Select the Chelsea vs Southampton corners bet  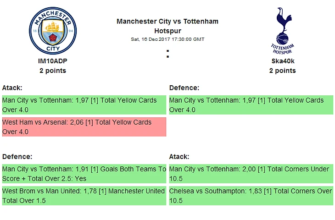pos(251,196)
